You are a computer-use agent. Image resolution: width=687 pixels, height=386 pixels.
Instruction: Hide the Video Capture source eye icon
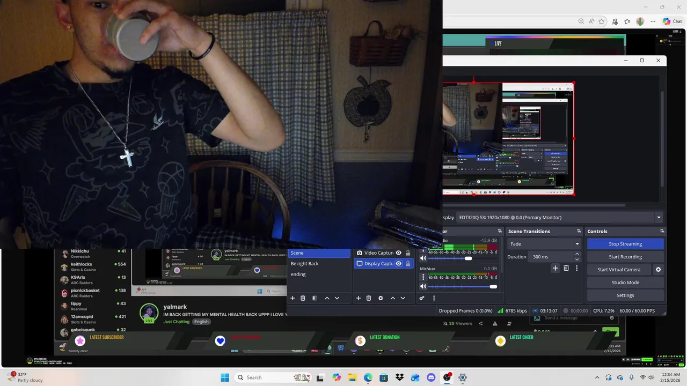[x=398, y=253]
